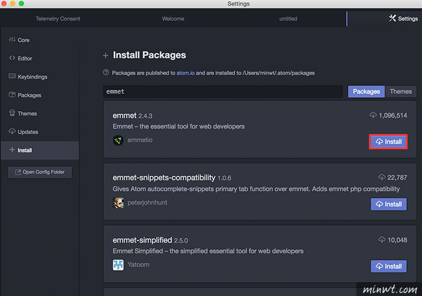
Task: Open emmet-simplified package title
Action: click(142, 240)
